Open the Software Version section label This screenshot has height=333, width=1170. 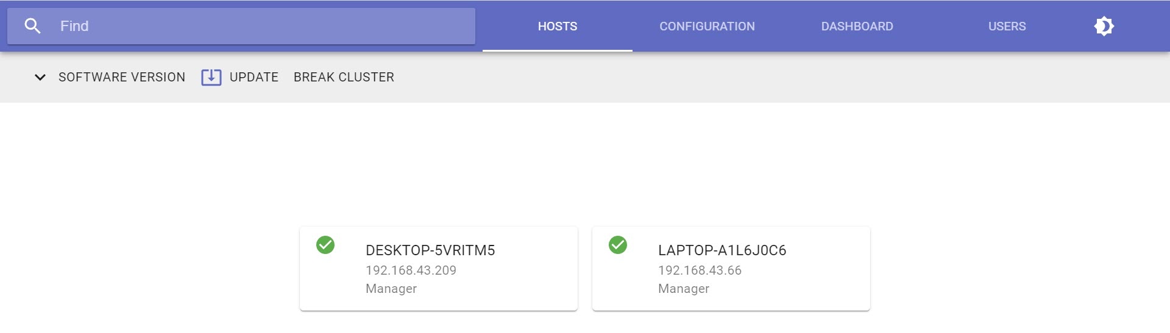pos(122,77)
